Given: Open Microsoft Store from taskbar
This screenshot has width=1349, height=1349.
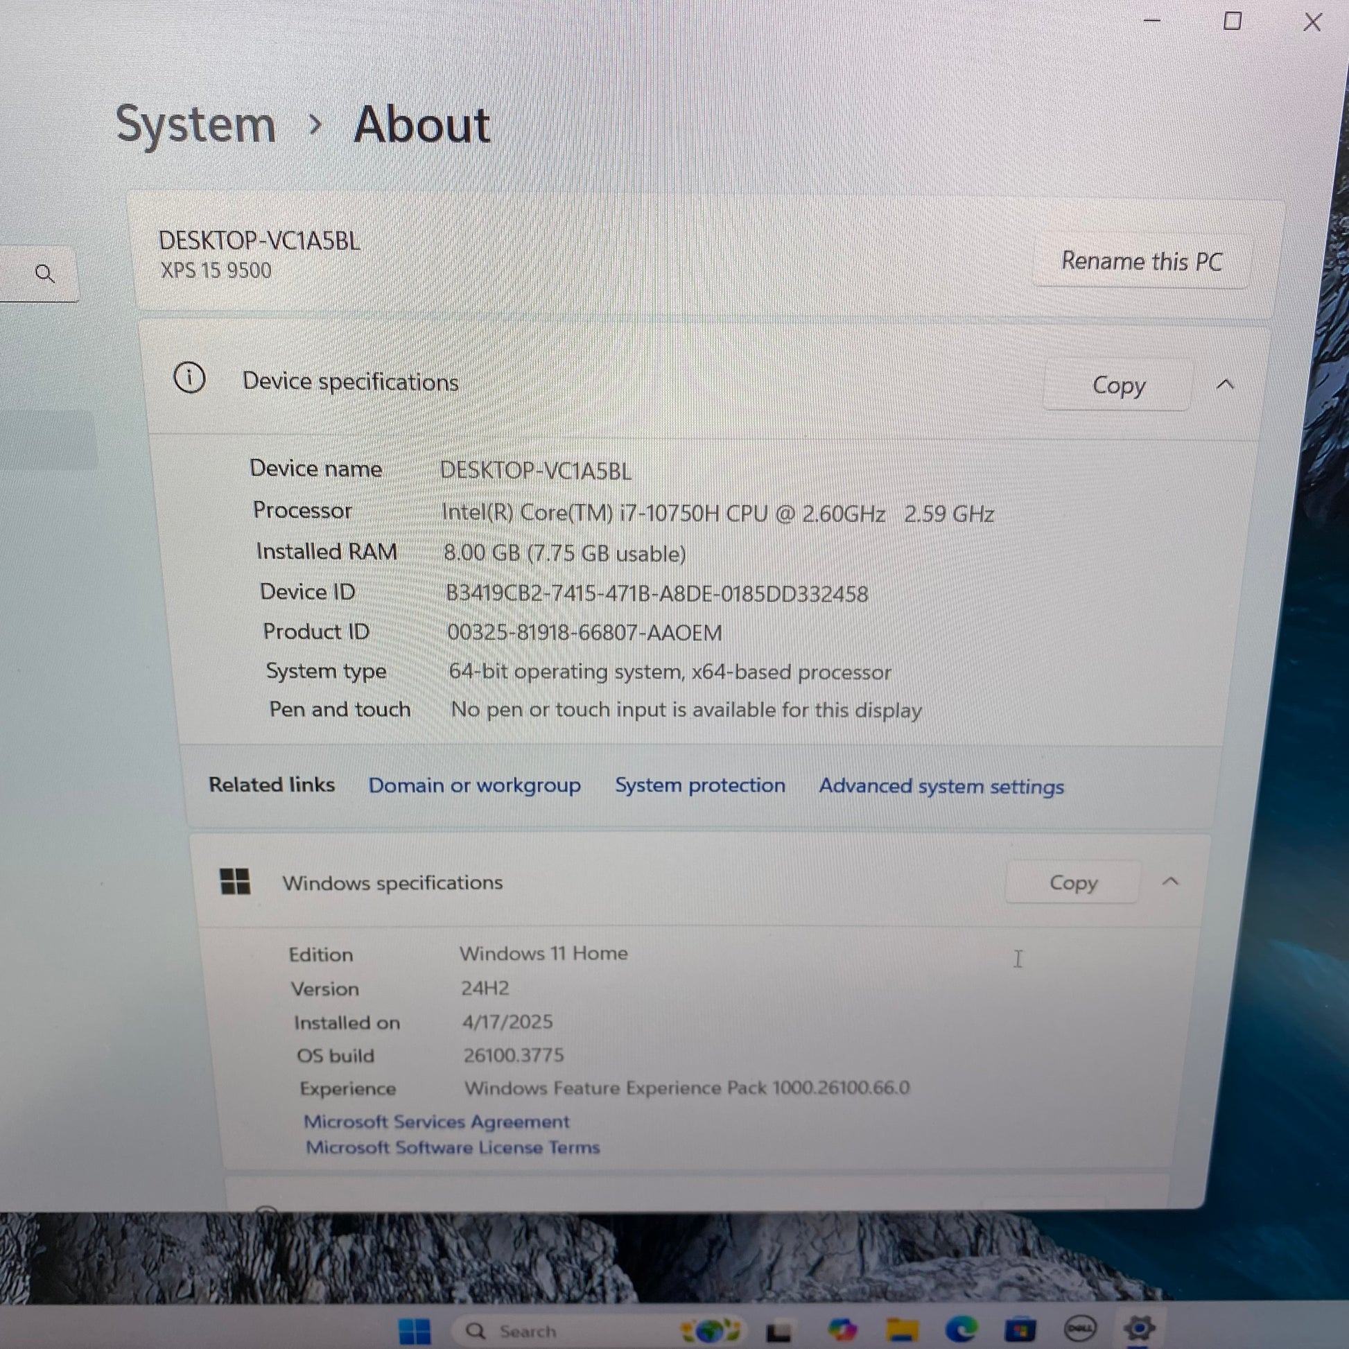Looking at the screenshot, I should (1020, 1328).
